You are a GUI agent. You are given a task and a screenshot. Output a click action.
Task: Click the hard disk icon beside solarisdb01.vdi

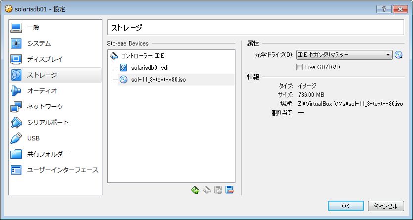pyautogui.click(x=123, y=68)
